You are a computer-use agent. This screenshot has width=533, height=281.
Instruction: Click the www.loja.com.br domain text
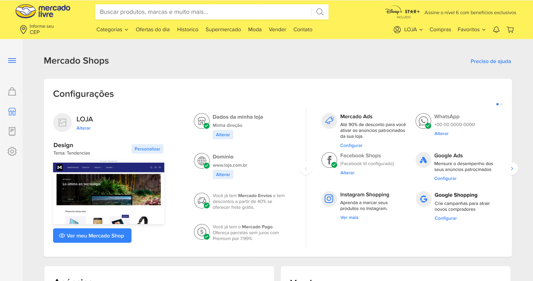tap(230, 165)
